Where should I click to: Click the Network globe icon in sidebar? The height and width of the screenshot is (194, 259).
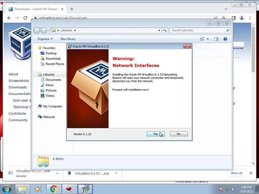[x=40, y=117]
